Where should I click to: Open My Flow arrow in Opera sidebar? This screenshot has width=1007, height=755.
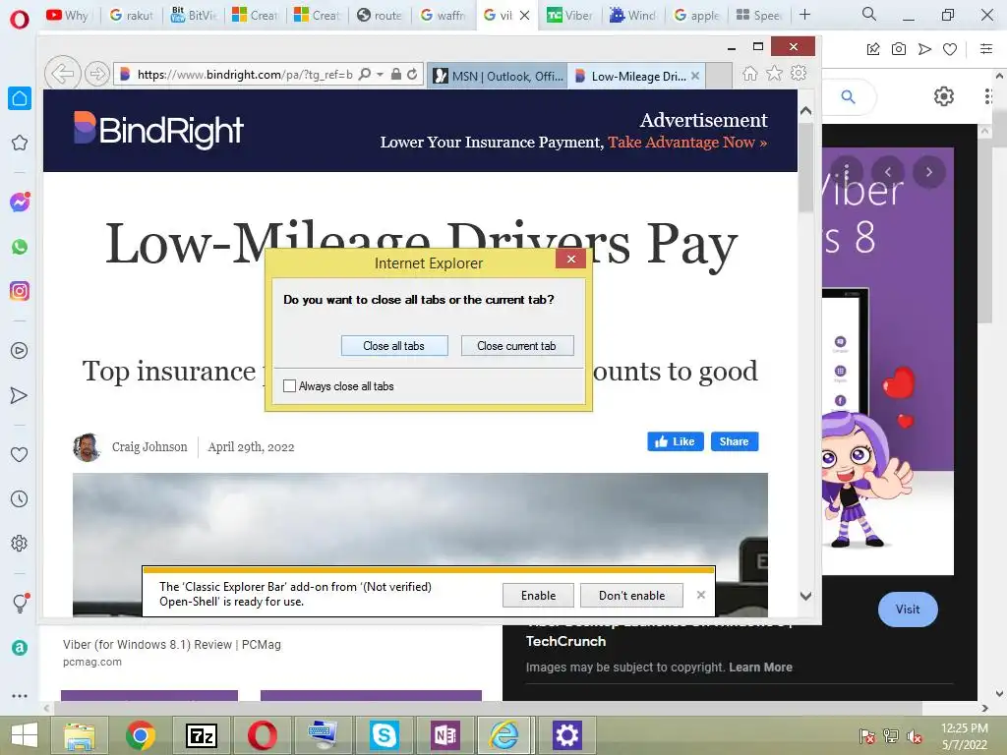click(20, 395)
